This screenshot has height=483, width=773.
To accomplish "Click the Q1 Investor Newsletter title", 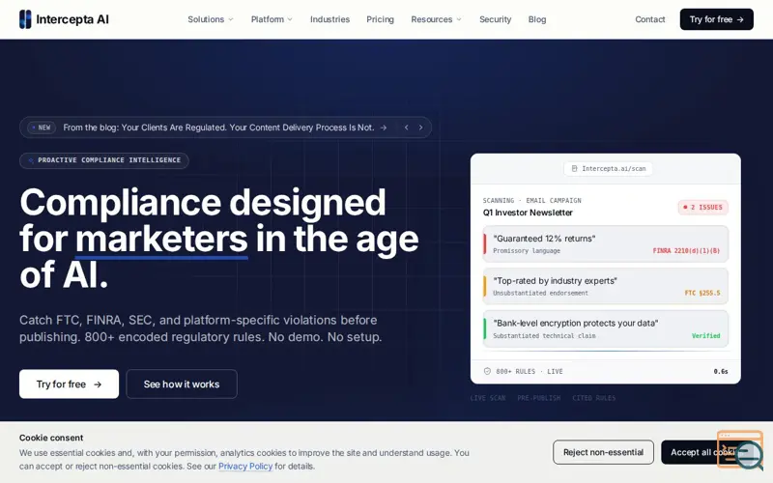I will (x=528, y=213).
